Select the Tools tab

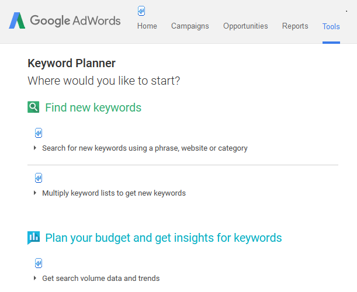(x=331, y=27)
